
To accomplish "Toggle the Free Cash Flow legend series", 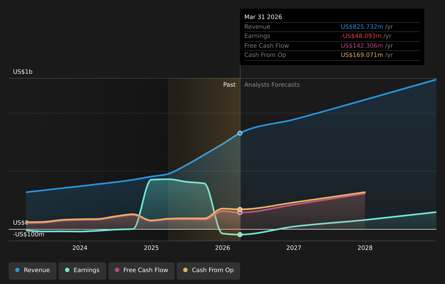I will 141,271.
